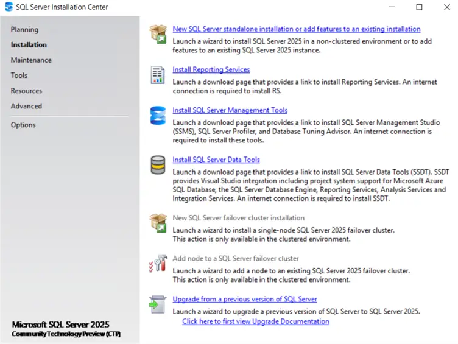Switch to the Resources section
Screen dimensions: 458x344
tap(26, 91)
